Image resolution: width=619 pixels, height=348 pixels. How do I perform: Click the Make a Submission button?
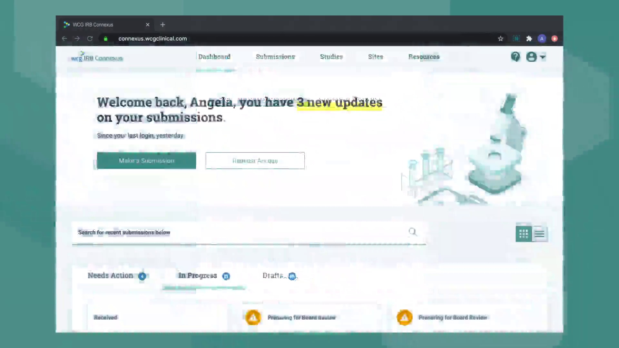pos(146,160)
